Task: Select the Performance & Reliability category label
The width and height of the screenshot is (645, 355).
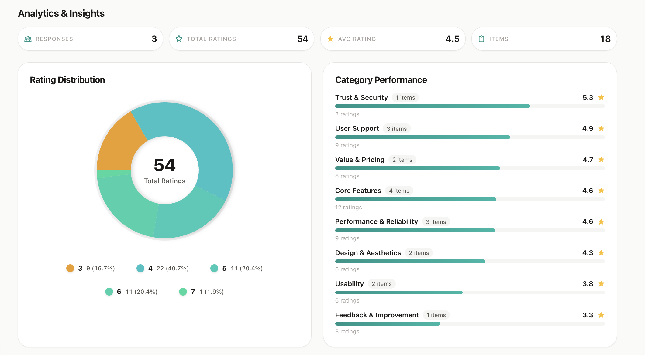Action: (376, 222)
